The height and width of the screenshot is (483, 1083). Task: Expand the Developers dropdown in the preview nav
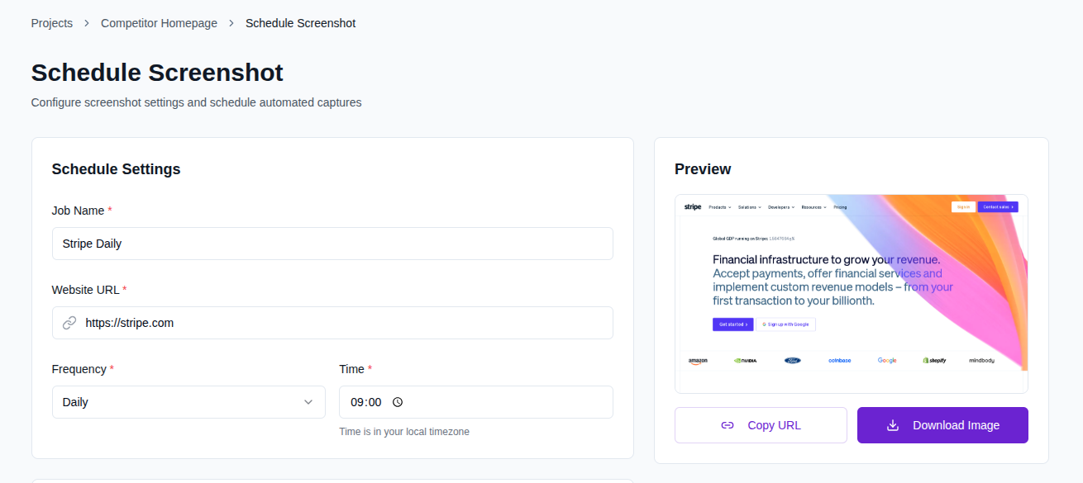pyautogui.click(x=780, y=206)
